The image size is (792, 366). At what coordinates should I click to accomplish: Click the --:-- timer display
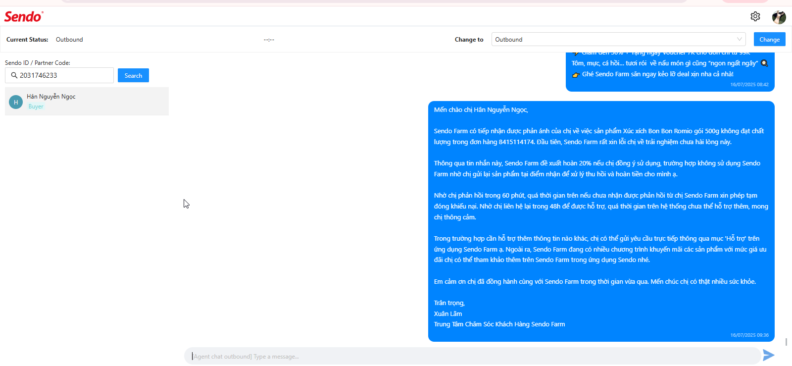tap(269, 40)
